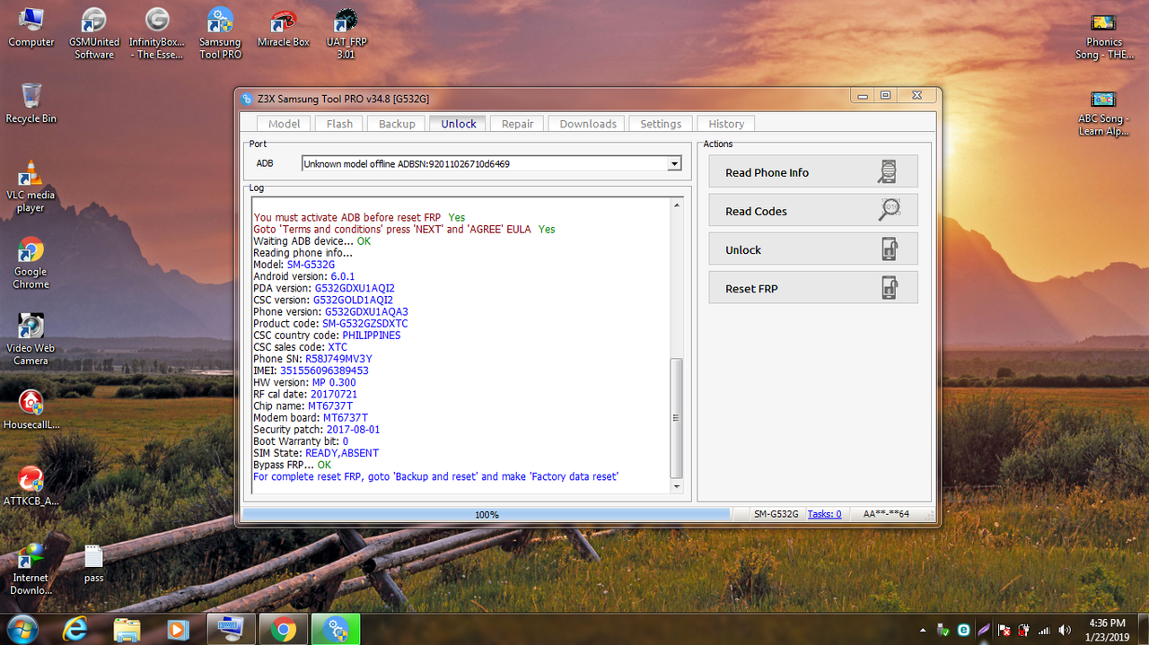Open Video Web Camera shortcut
Viewport: 1149px width, 645px height.
tap(31, 338)
